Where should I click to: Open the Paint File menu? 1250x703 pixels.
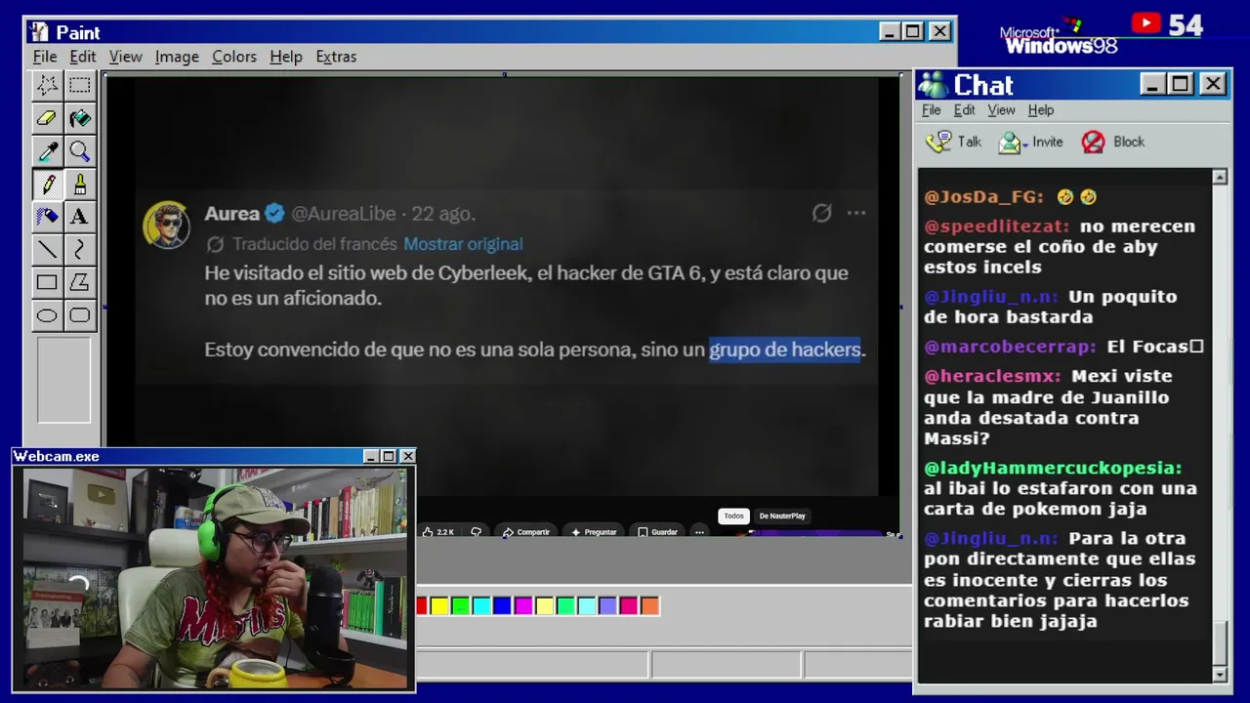click(45, 57)
